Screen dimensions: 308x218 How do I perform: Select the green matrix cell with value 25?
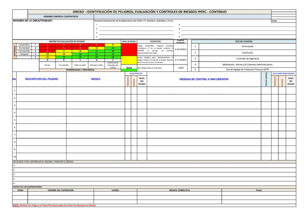[113, 57]
